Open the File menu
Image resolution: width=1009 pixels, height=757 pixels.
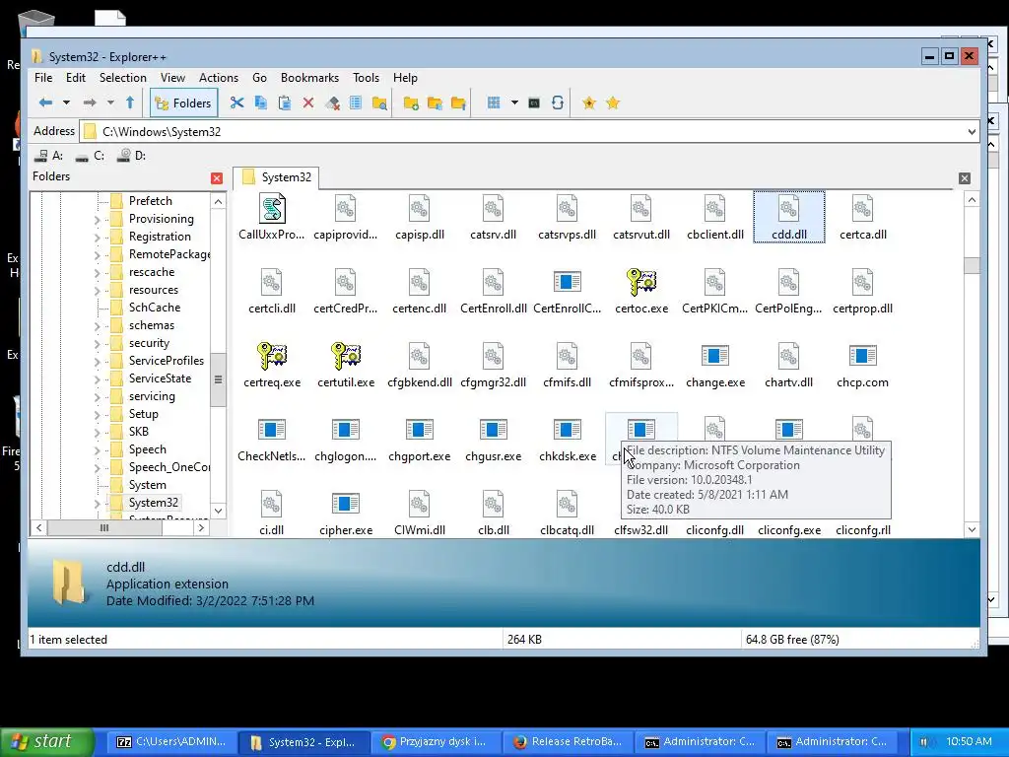pyautogui.click(x=43, y=78)
